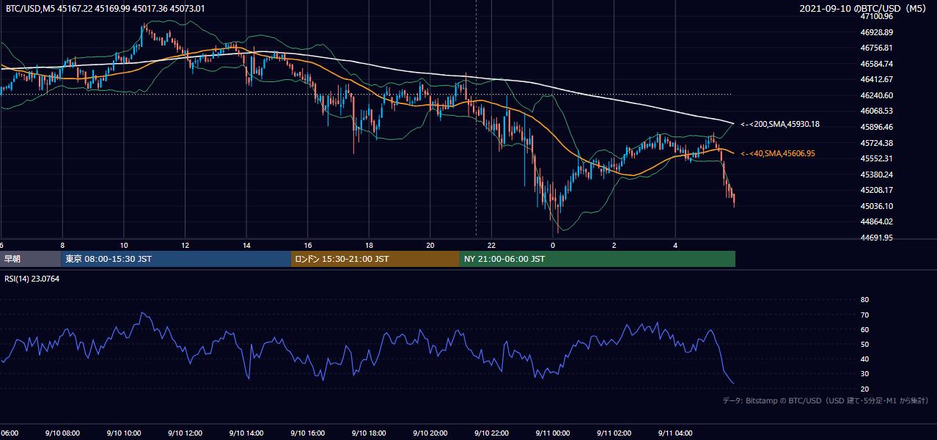The image size is (937, 440).
Task: Click the RSI scale value 80
Action: 864,300
